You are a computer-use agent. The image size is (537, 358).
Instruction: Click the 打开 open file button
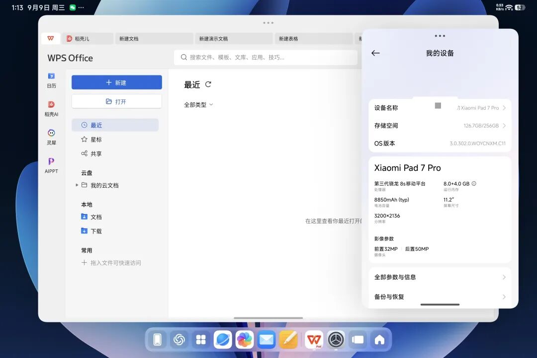pyautogui.click(x=117, y=102)
